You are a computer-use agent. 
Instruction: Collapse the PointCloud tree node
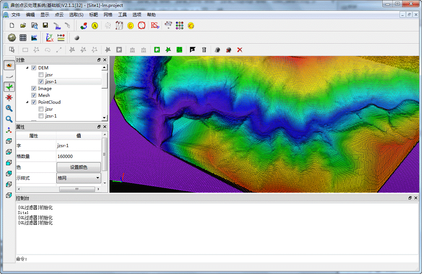tap(27, 102)
